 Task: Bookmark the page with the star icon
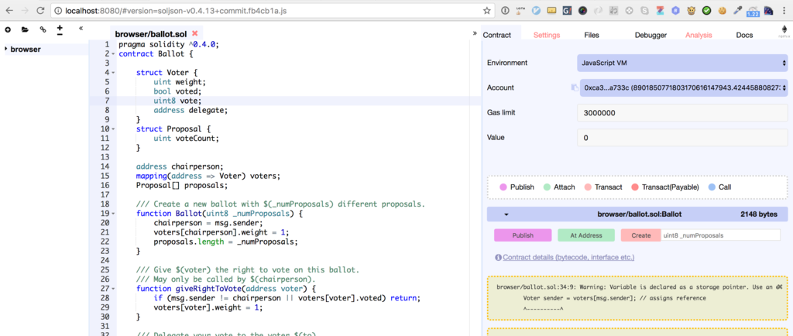tap(486, 10)
